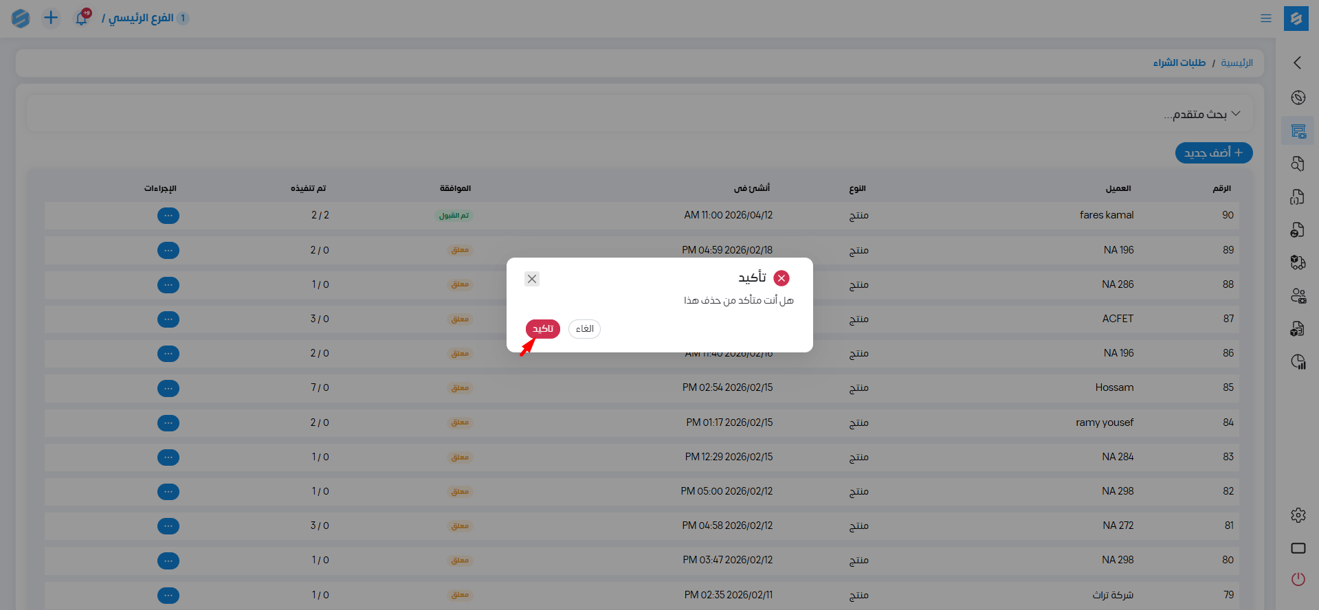Open actions menu for request 85 Hossam
This screenshot has width=1319, height=610.
[x=168, y=388]
